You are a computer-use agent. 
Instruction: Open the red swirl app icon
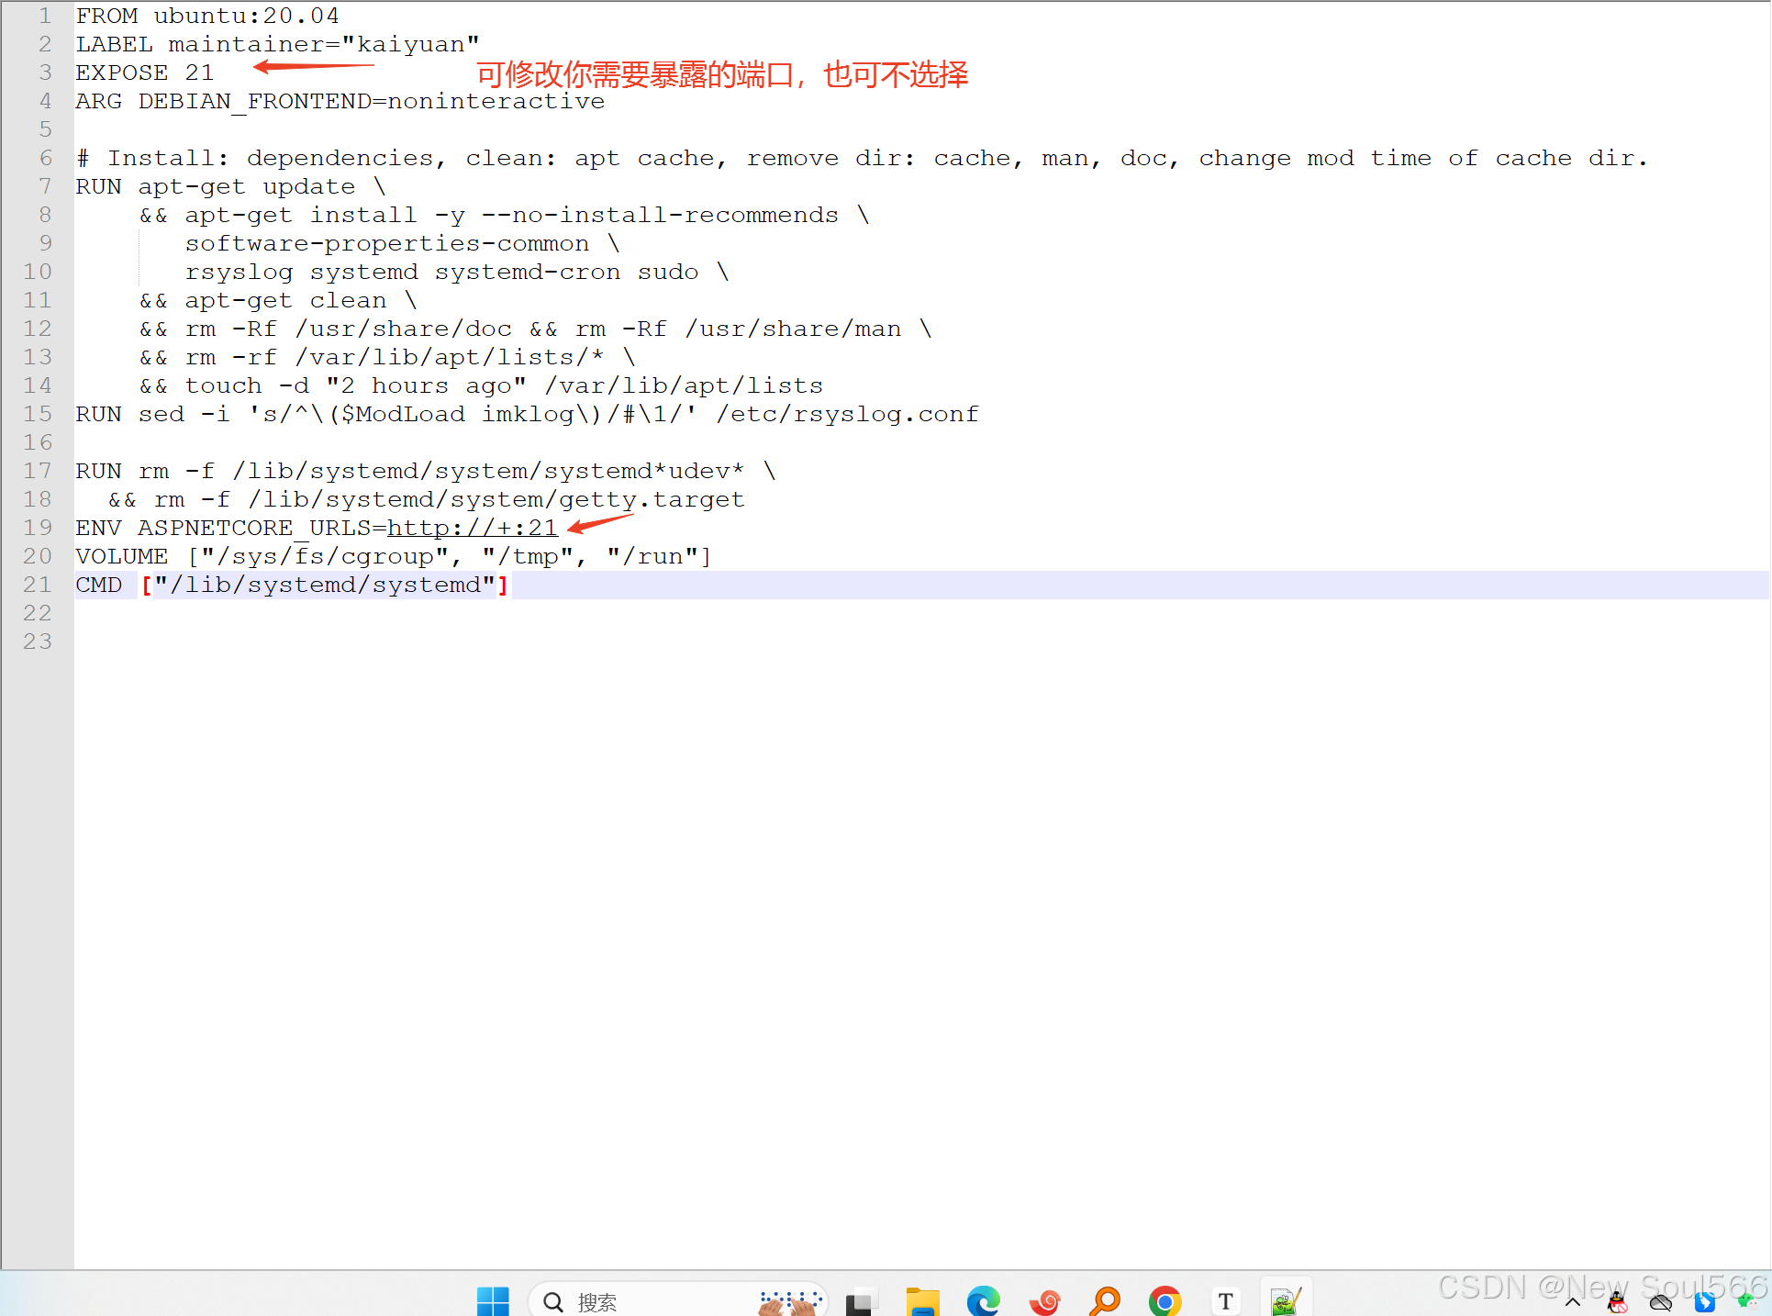[x=1044, y=1301]
